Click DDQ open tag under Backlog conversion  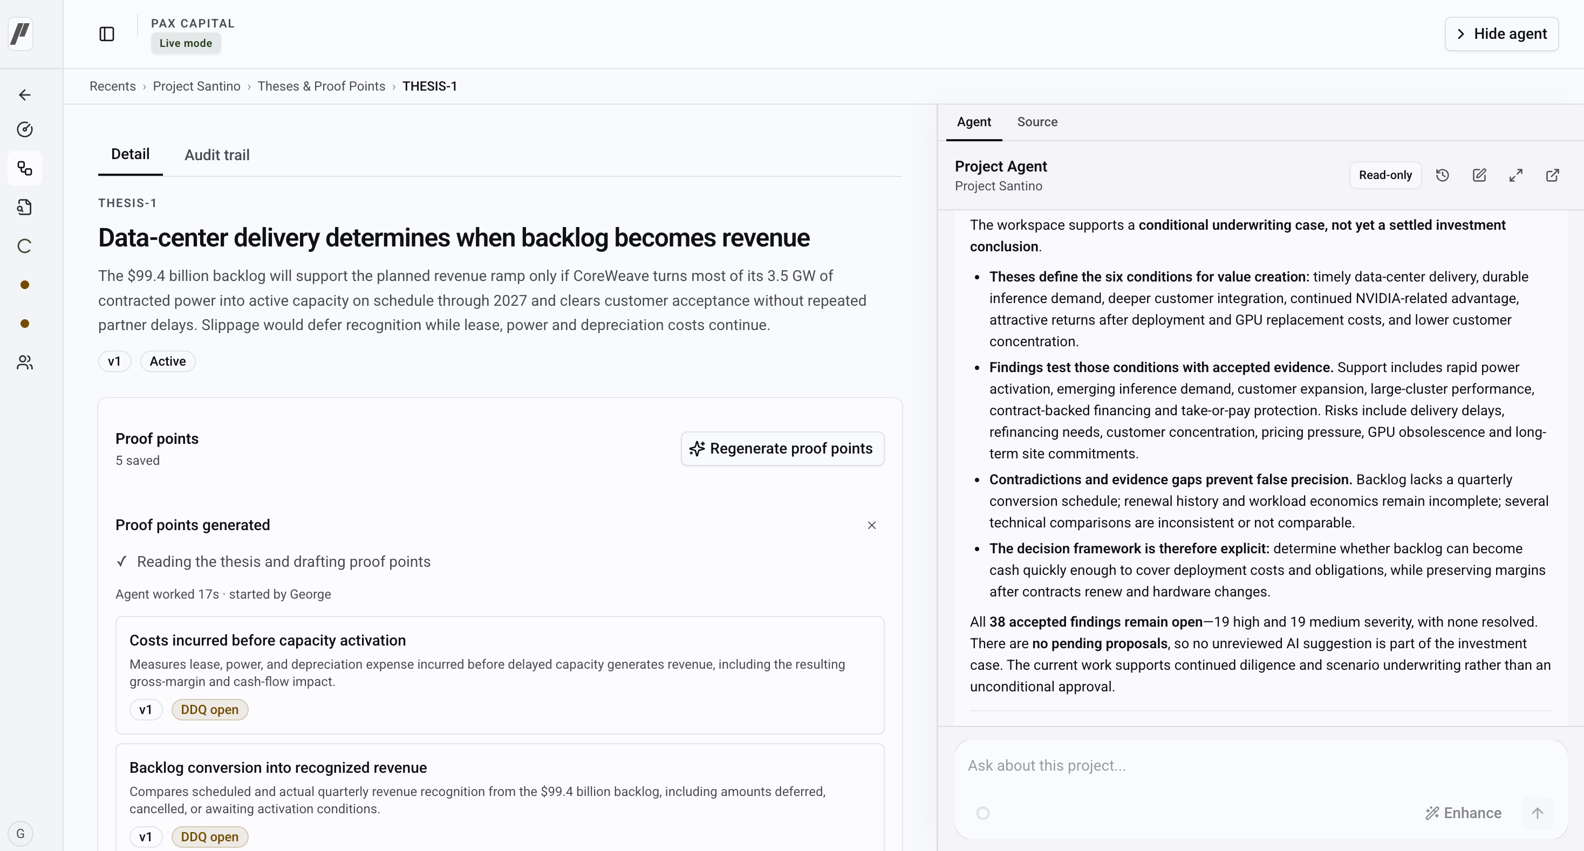(x=210, y=837)
